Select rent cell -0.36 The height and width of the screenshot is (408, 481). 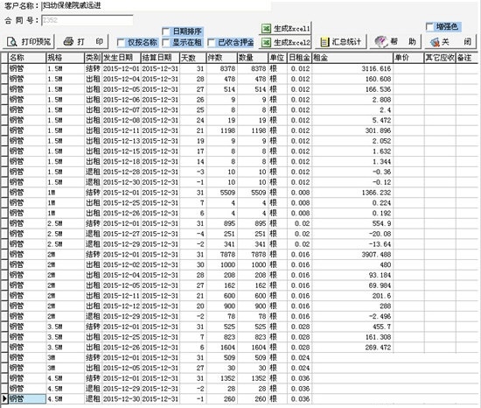[352, 172]
